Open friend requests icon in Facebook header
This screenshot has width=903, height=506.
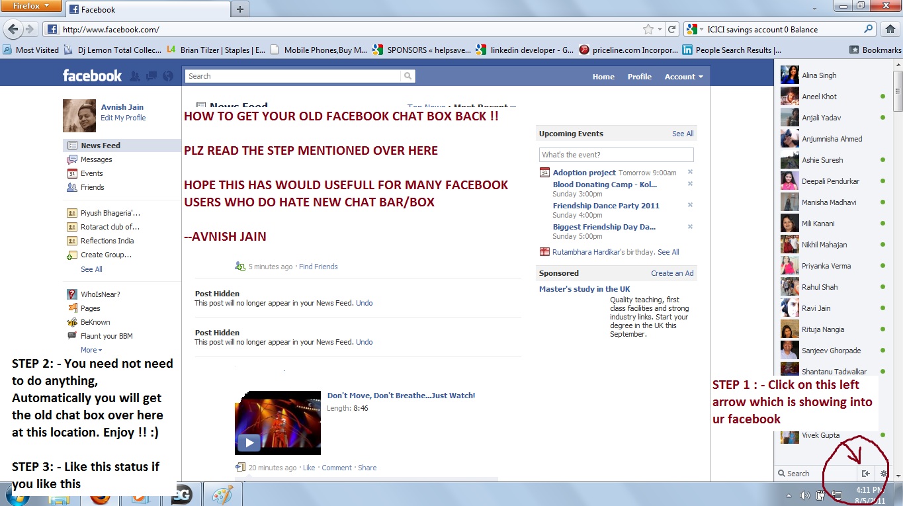coord(136,76)
